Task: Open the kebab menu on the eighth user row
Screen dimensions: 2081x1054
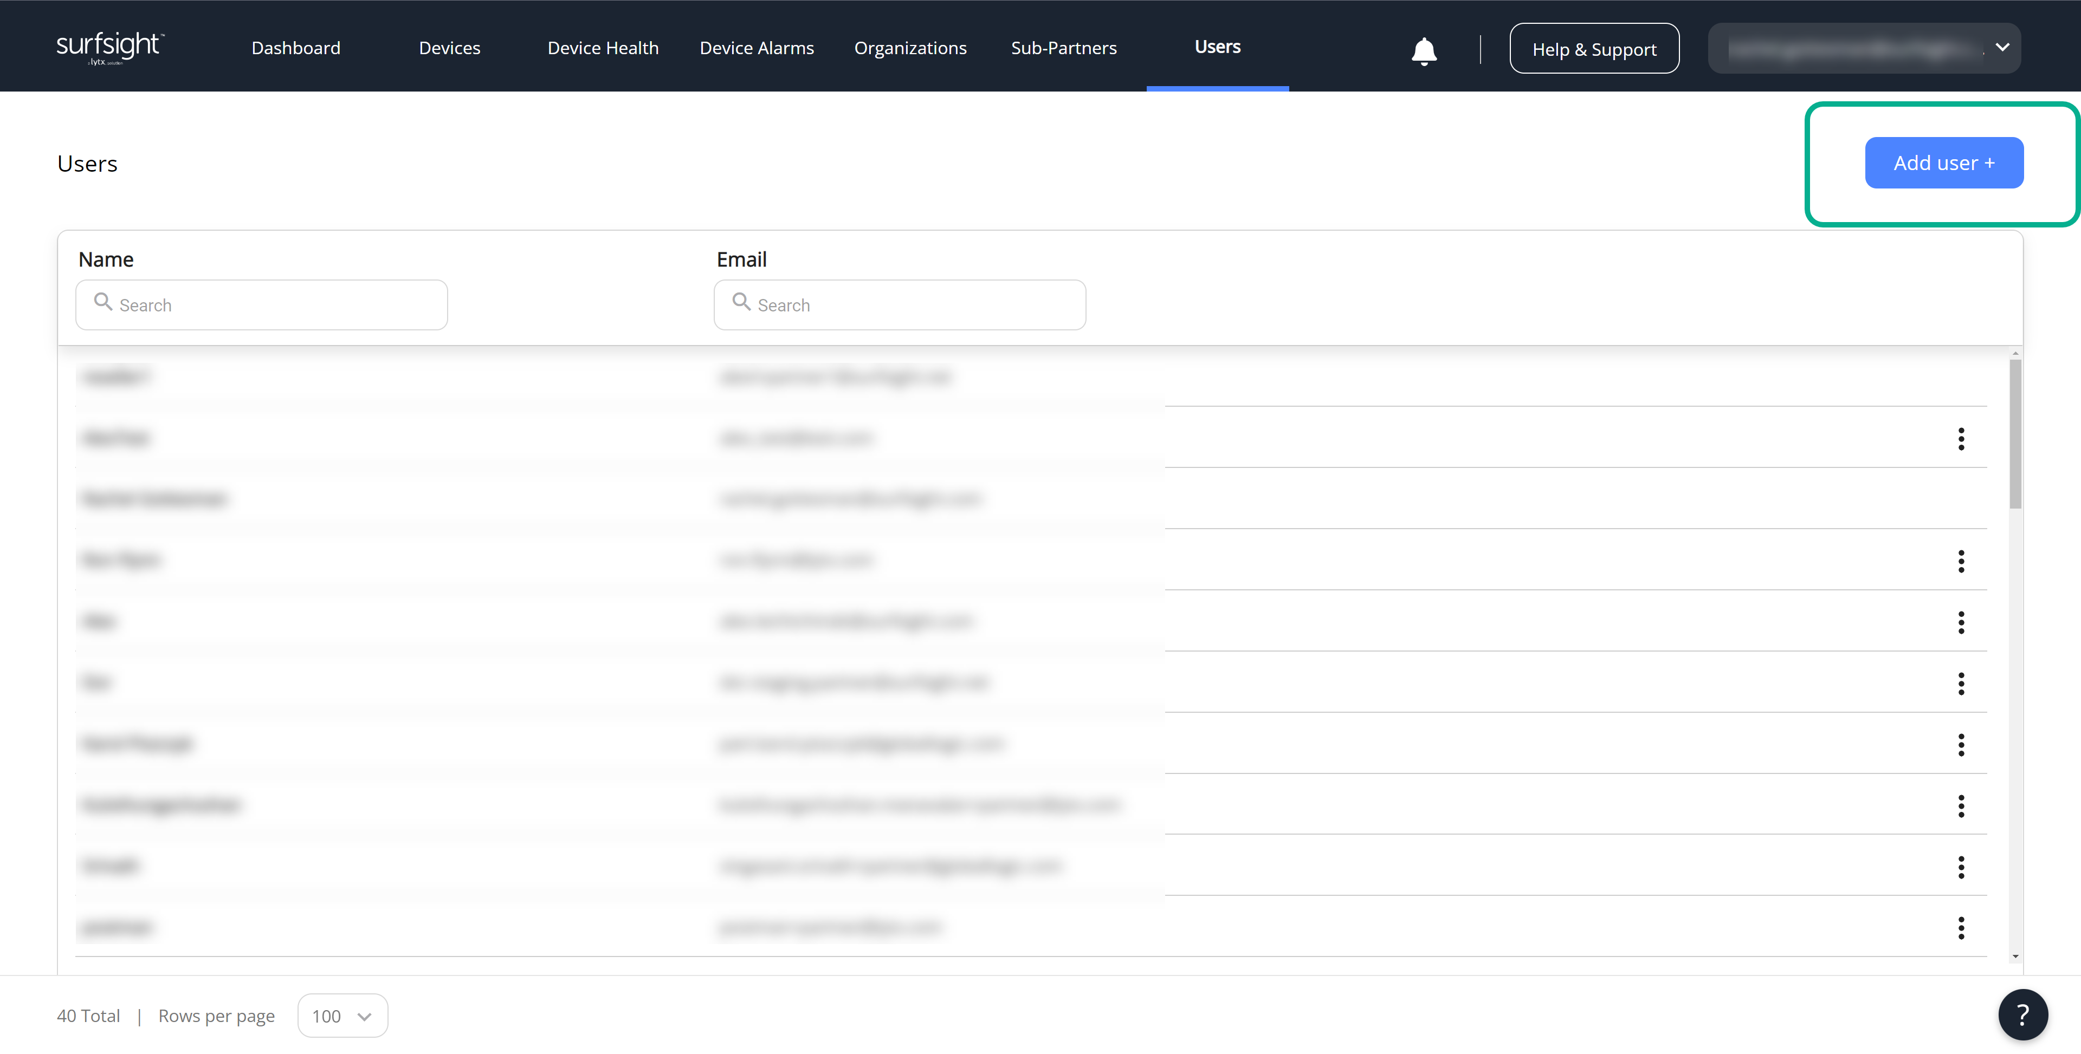Action: [1961, 806]
